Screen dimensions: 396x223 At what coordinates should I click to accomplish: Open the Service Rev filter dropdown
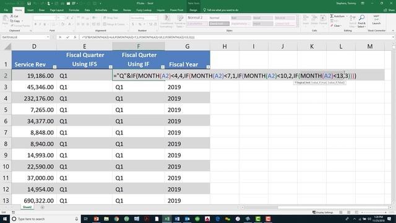(54, 67)
